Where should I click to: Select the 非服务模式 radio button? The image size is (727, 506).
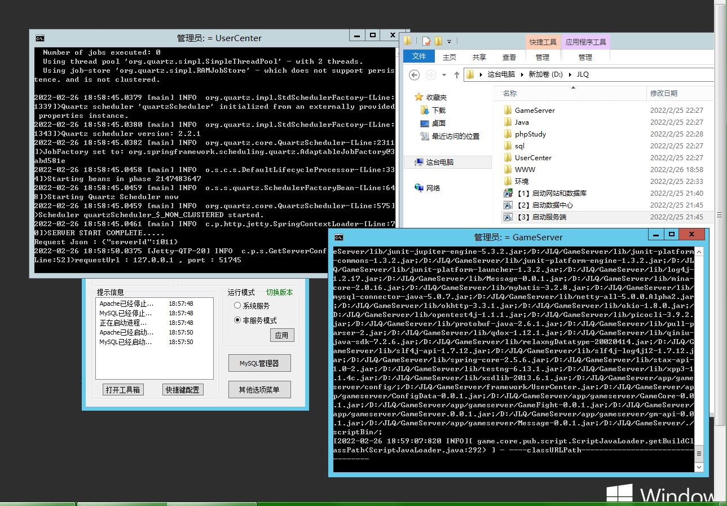click(237, 320)
